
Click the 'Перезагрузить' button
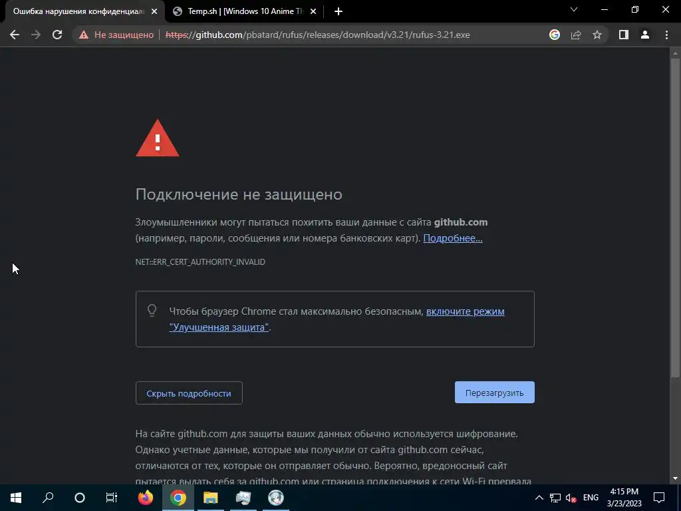click(x=495, y=393)
